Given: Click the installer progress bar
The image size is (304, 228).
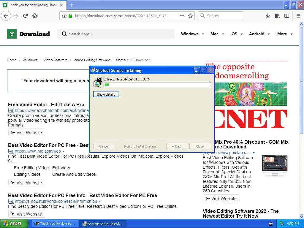Looking at the screenshot, I should [x=157, y=85].
